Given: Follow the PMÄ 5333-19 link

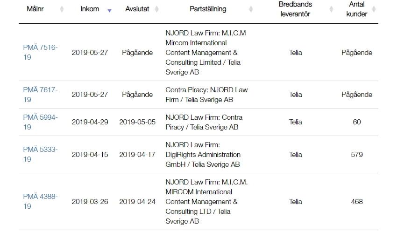Looking at the screenshot, I should coord(40,154).
